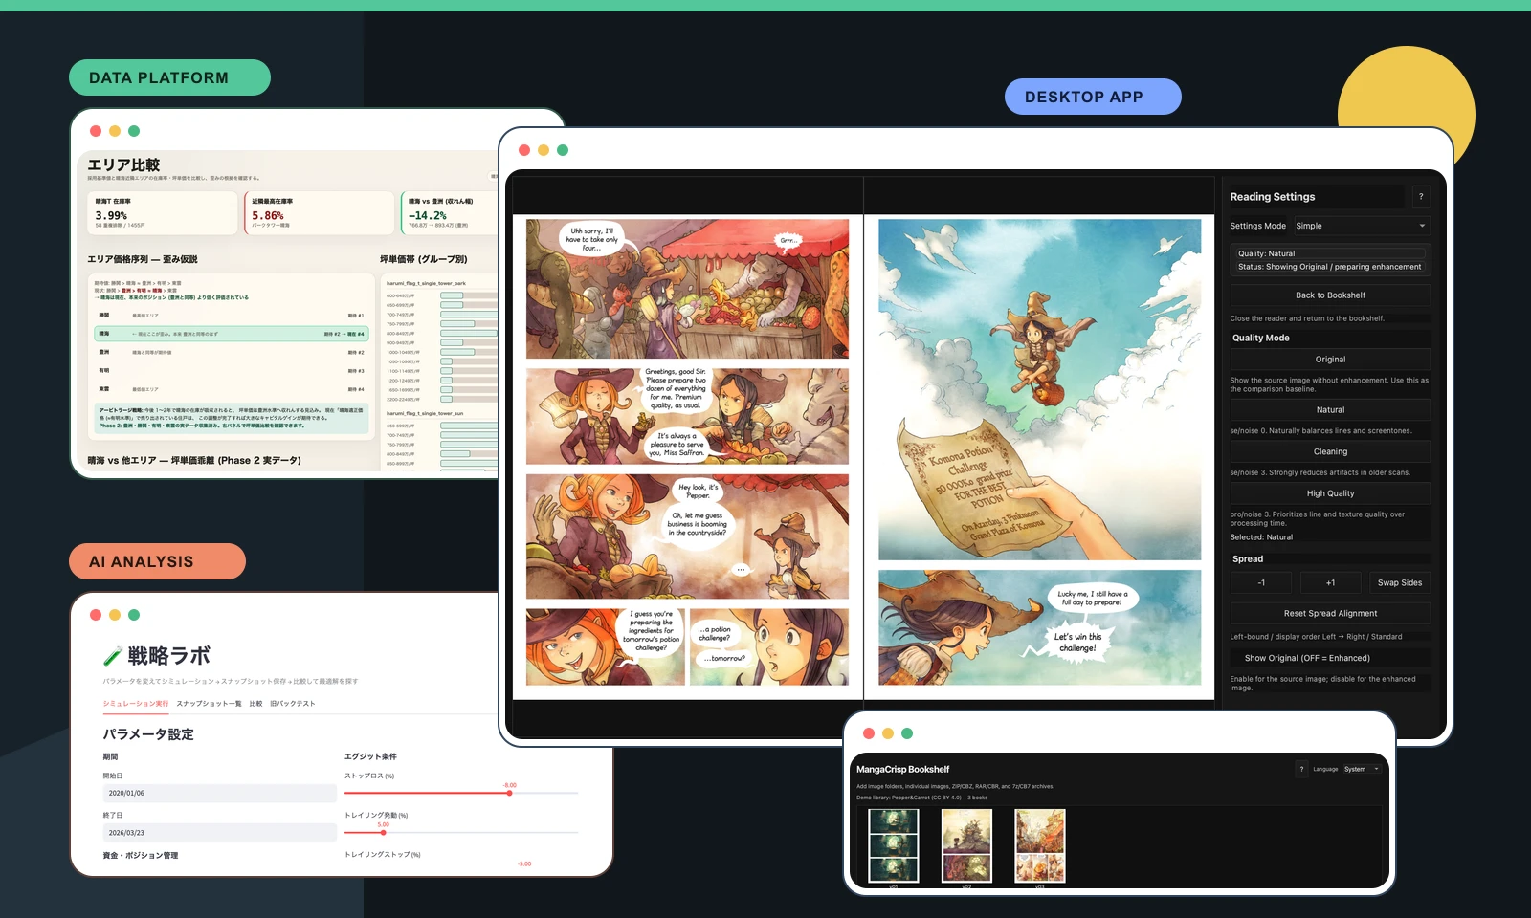Image resolution: width=1531 pixels, height=918 pixels.
Task: Click the DATA PLATFORM pill label
Action: point(169,77)
